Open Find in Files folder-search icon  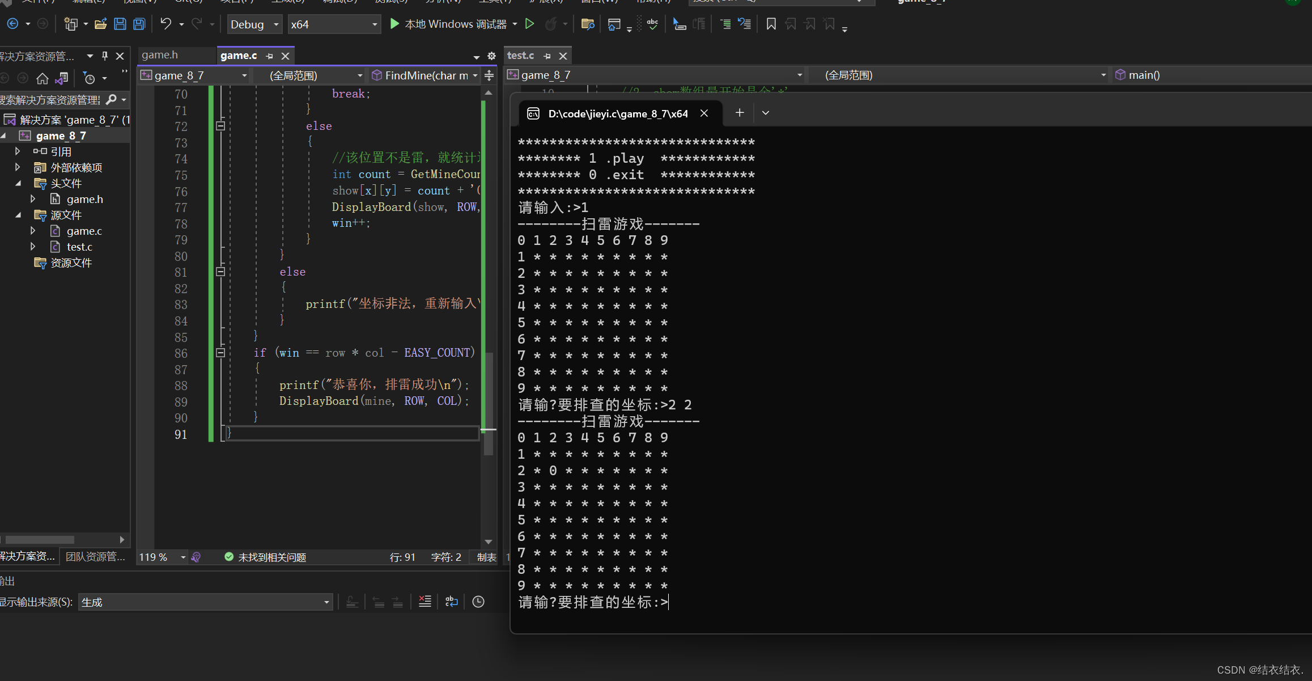[x=588, y=24]
